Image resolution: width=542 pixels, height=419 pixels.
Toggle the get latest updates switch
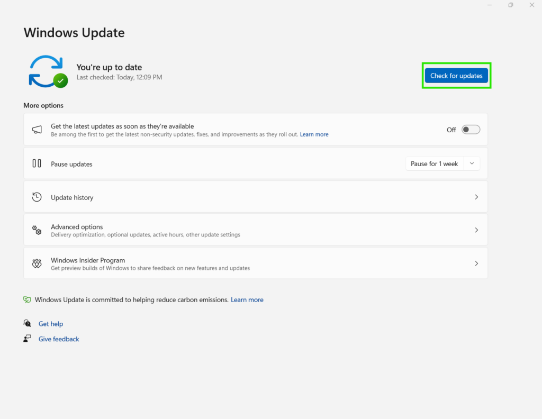coord(471,130)
